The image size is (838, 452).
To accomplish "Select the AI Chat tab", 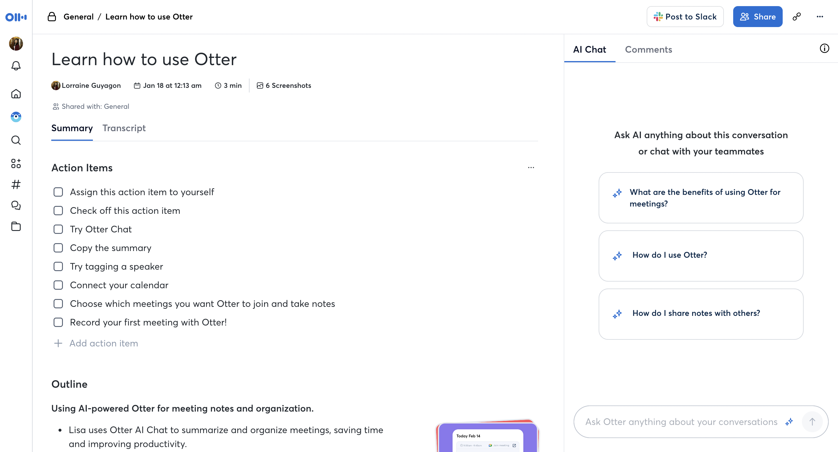I will [x=589, y=49].
